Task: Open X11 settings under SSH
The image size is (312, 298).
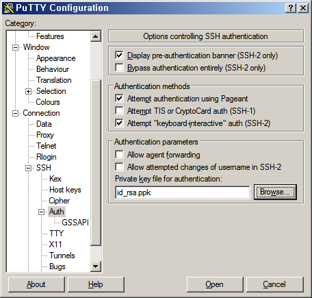Action: (x=55, y=245)
